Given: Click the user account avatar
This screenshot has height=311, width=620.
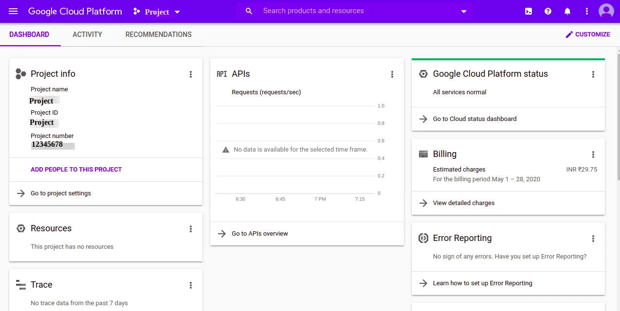Looking at the screenshot, I should pos(606,11).
